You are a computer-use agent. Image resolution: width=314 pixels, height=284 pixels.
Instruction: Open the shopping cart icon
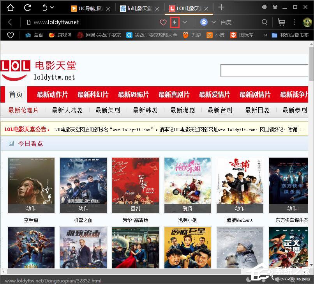[x=281, y=22]
